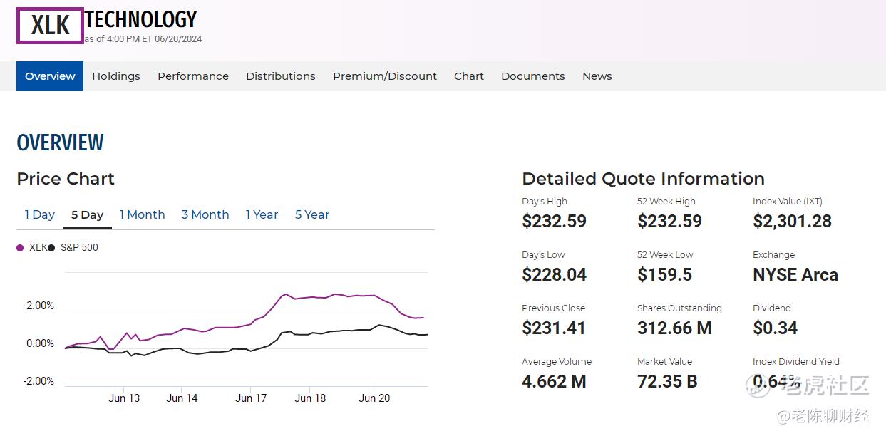Show the 3 Month price chart
The width and height of the screenshot is (886, 436).
[x=205, y=214]
